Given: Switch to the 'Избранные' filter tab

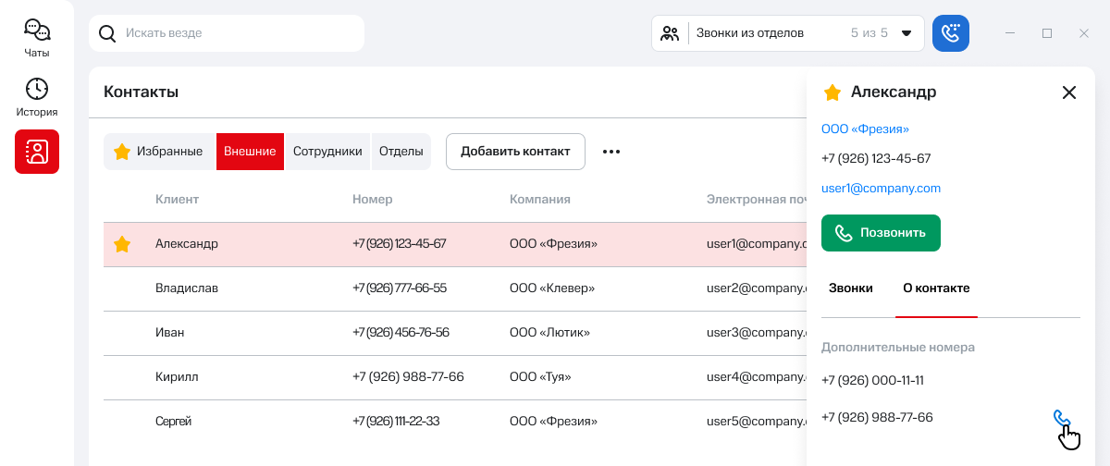Looking at the screenshot, I should [x=159, y=152].
